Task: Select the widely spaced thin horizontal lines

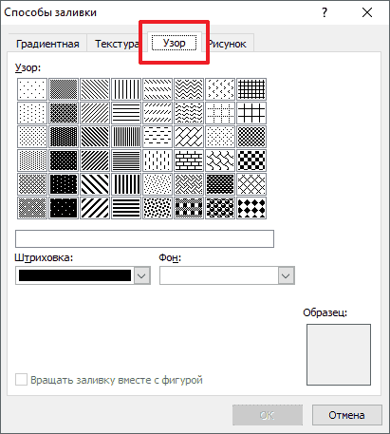Action: point(126,113)
